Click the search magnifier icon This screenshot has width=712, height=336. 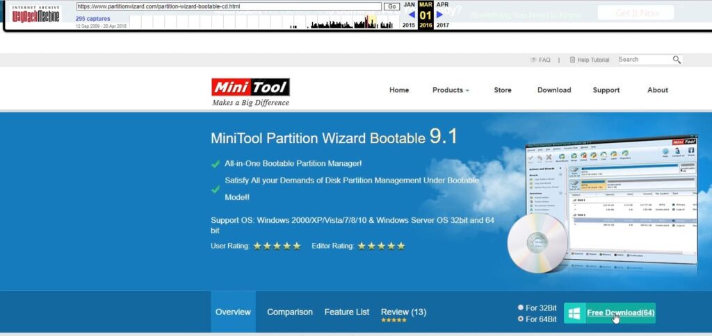coord(677,60)
